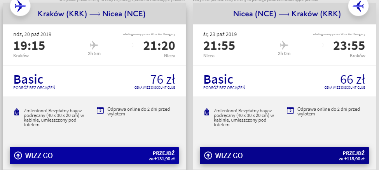Click the gray plane icon on the 2h 0m route line
The width and height of the screenshot is (379, 170).
tap(284, 45)
